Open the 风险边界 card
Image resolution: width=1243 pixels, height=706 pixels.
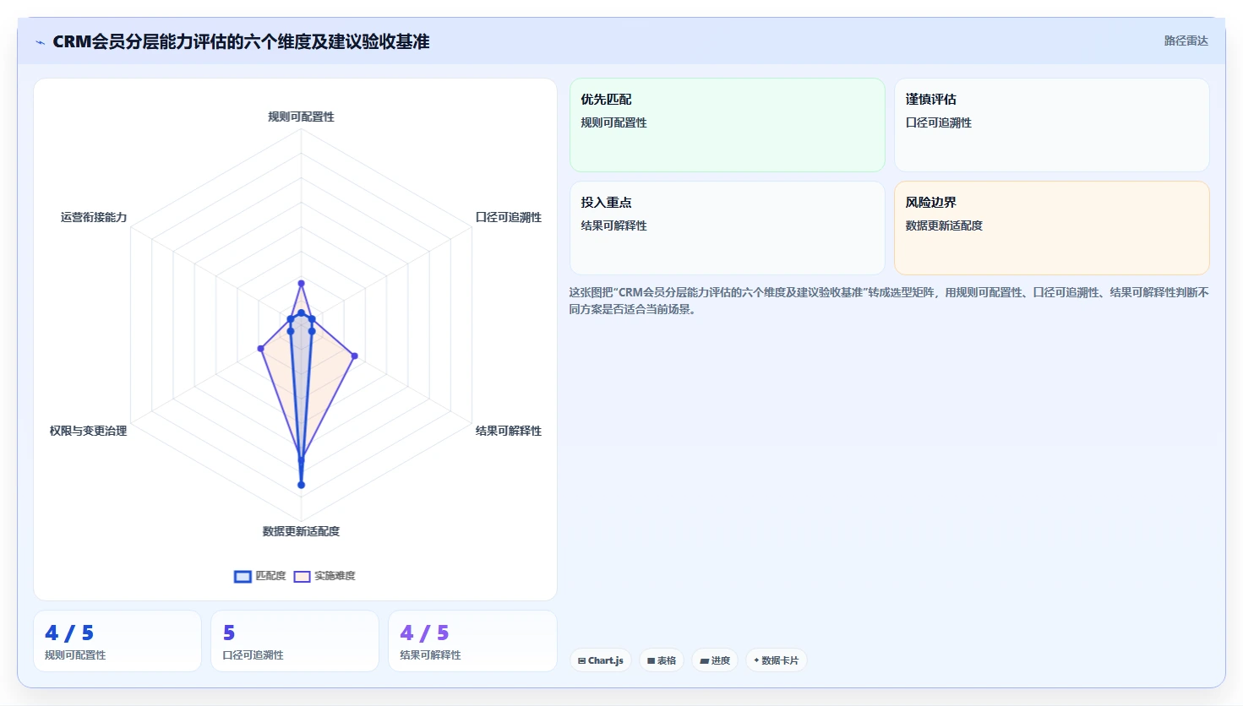[x=1052, y=228]
